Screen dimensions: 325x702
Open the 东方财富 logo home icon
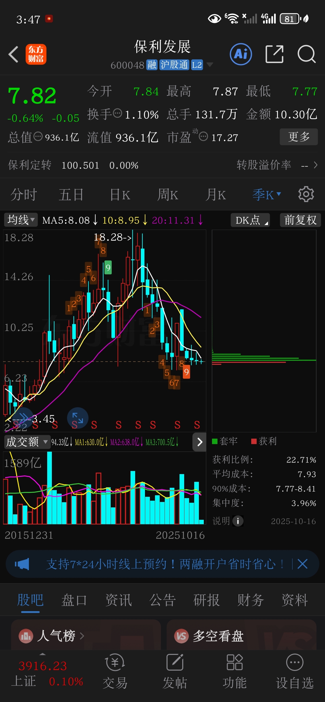[36, 54]
